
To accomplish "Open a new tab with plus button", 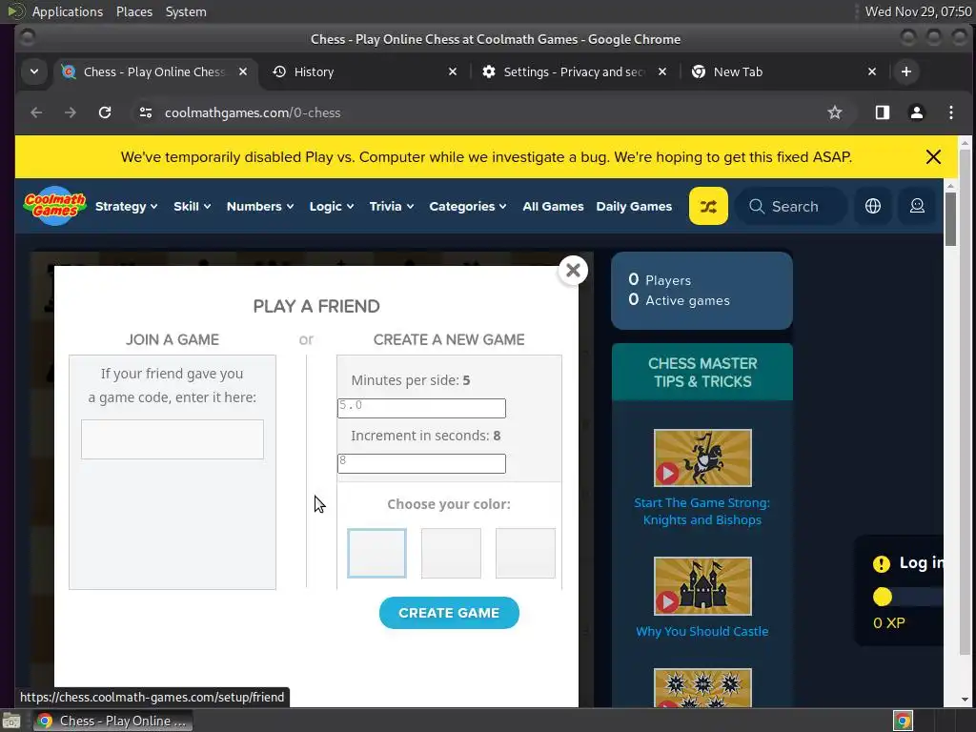I will (x=906, y=71).
